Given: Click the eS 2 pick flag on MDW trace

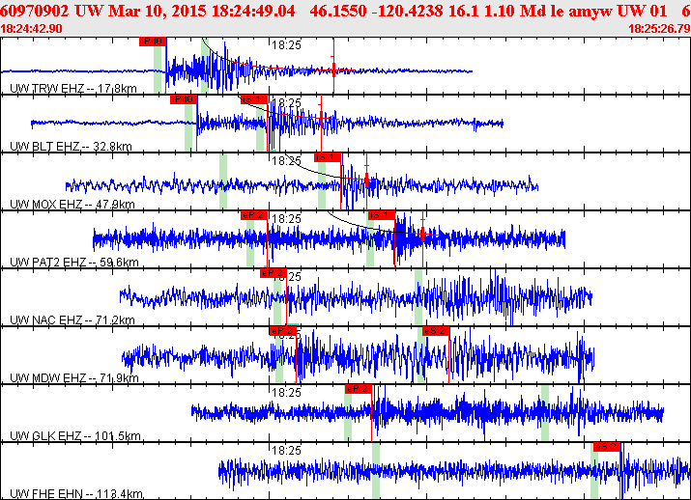Looking at the screenshot, I should click(436, 331).
